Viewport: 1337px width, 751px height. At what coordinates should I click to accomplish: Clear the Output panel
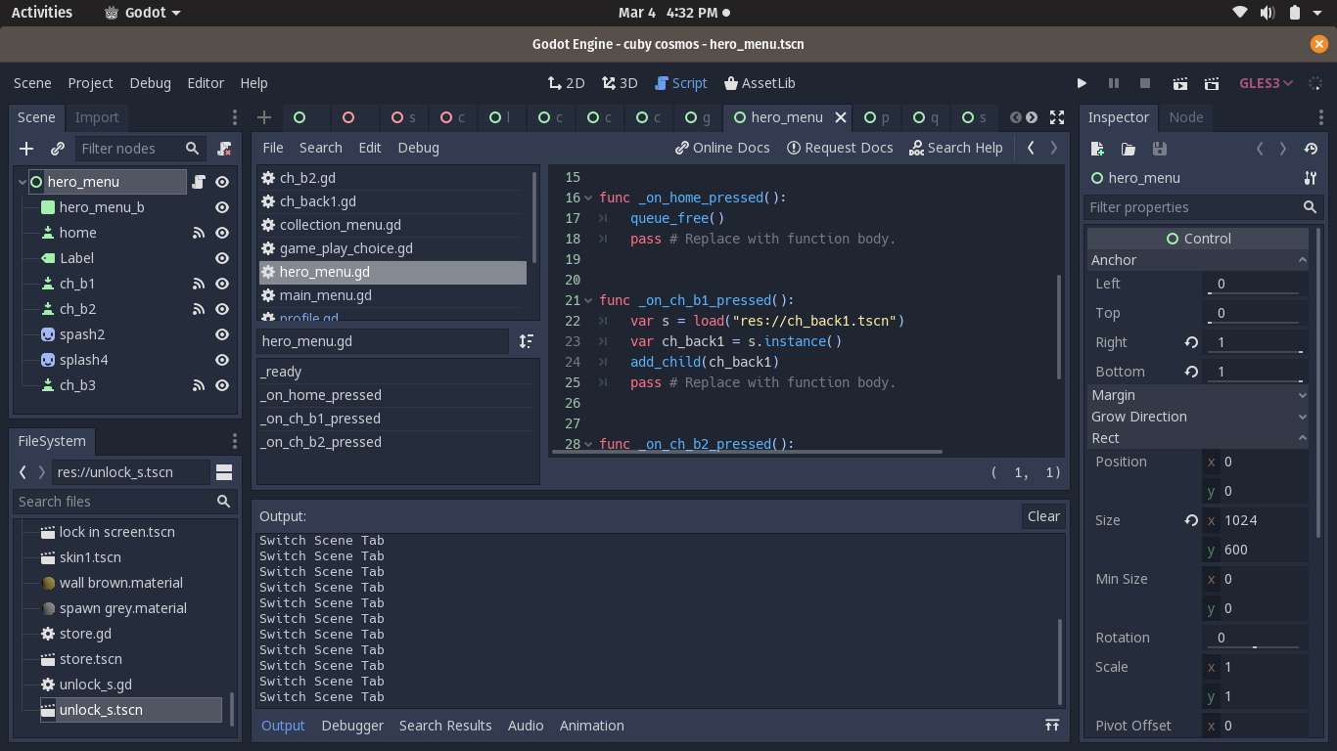[x=1042, y=516]
